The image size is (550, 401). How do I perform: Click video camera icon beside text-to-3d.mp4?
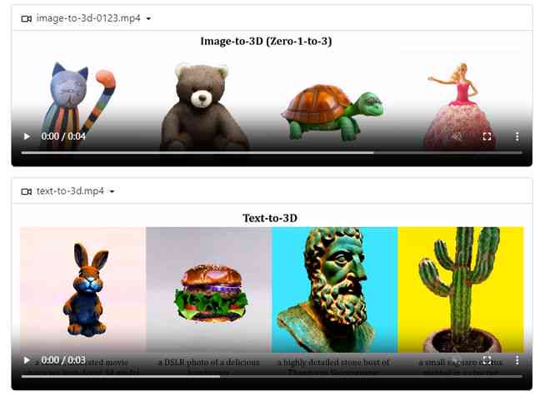click(x=27, y=191)
